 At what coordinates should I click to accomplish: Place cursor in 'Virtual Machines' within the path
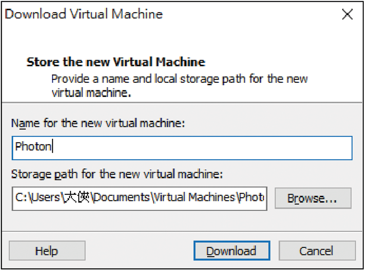coord(195,198)
